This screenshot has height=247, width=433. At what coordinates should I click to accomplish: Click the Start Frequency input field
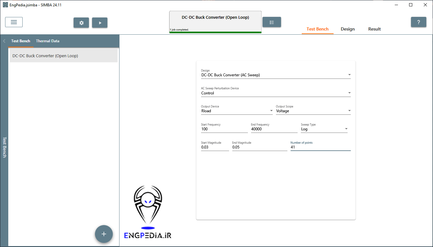pyautogui.click(x=224, y=129)
